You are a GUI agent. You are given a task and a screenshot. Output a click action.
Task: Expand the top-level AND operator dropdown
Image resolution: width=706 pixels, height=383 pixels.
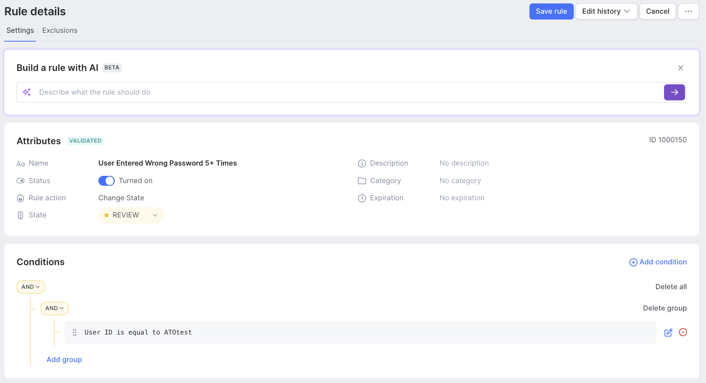coord(30,286)
